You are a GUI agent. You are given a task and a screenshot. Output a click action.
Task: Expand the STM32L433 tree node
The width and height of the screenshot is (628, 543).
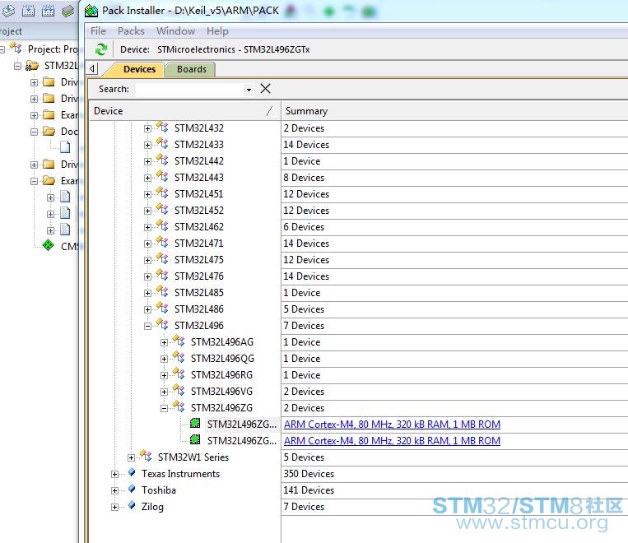point(148,145)
